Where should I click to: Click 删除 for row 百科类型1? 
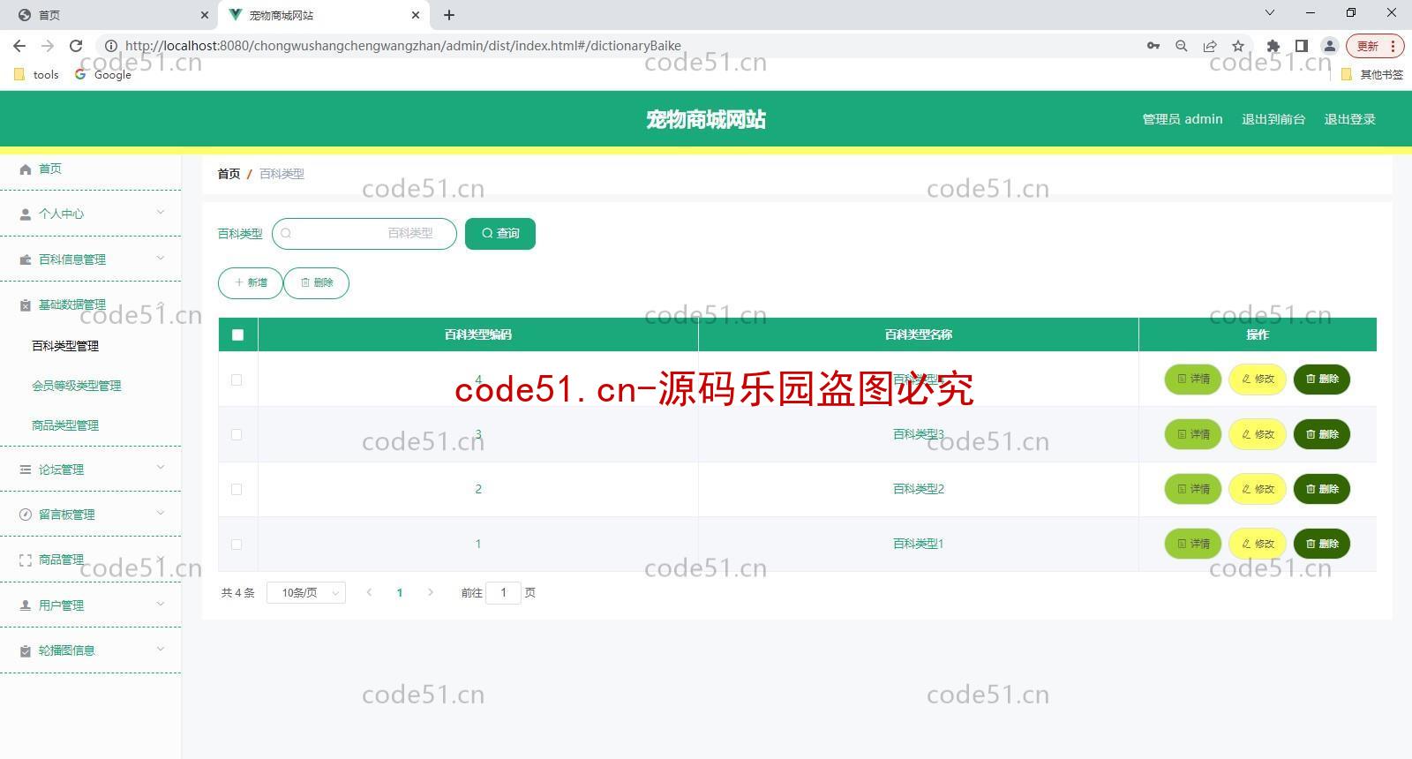click(1322, 544)
